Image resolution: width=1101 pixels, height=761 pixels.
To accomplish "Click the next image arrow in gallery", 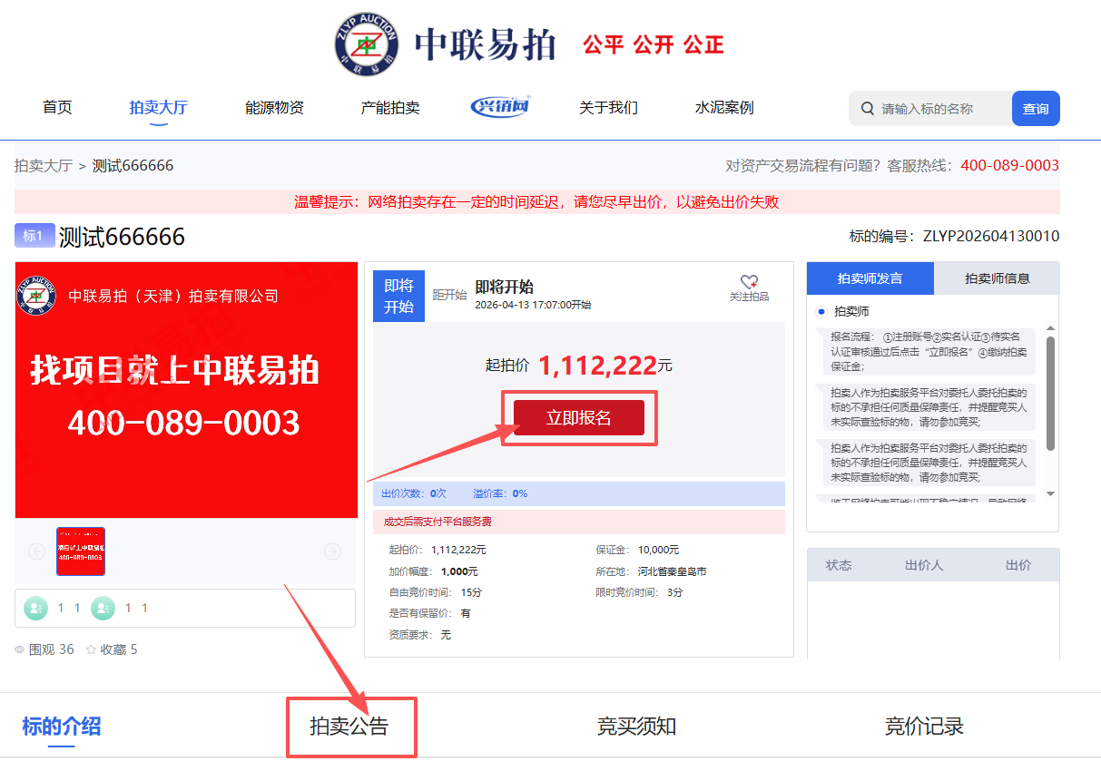I will coord(333,551).
